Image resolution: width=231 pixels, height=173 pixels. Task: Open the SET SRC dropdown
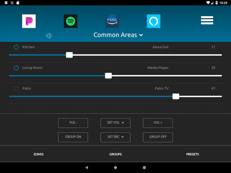[115, 137]
